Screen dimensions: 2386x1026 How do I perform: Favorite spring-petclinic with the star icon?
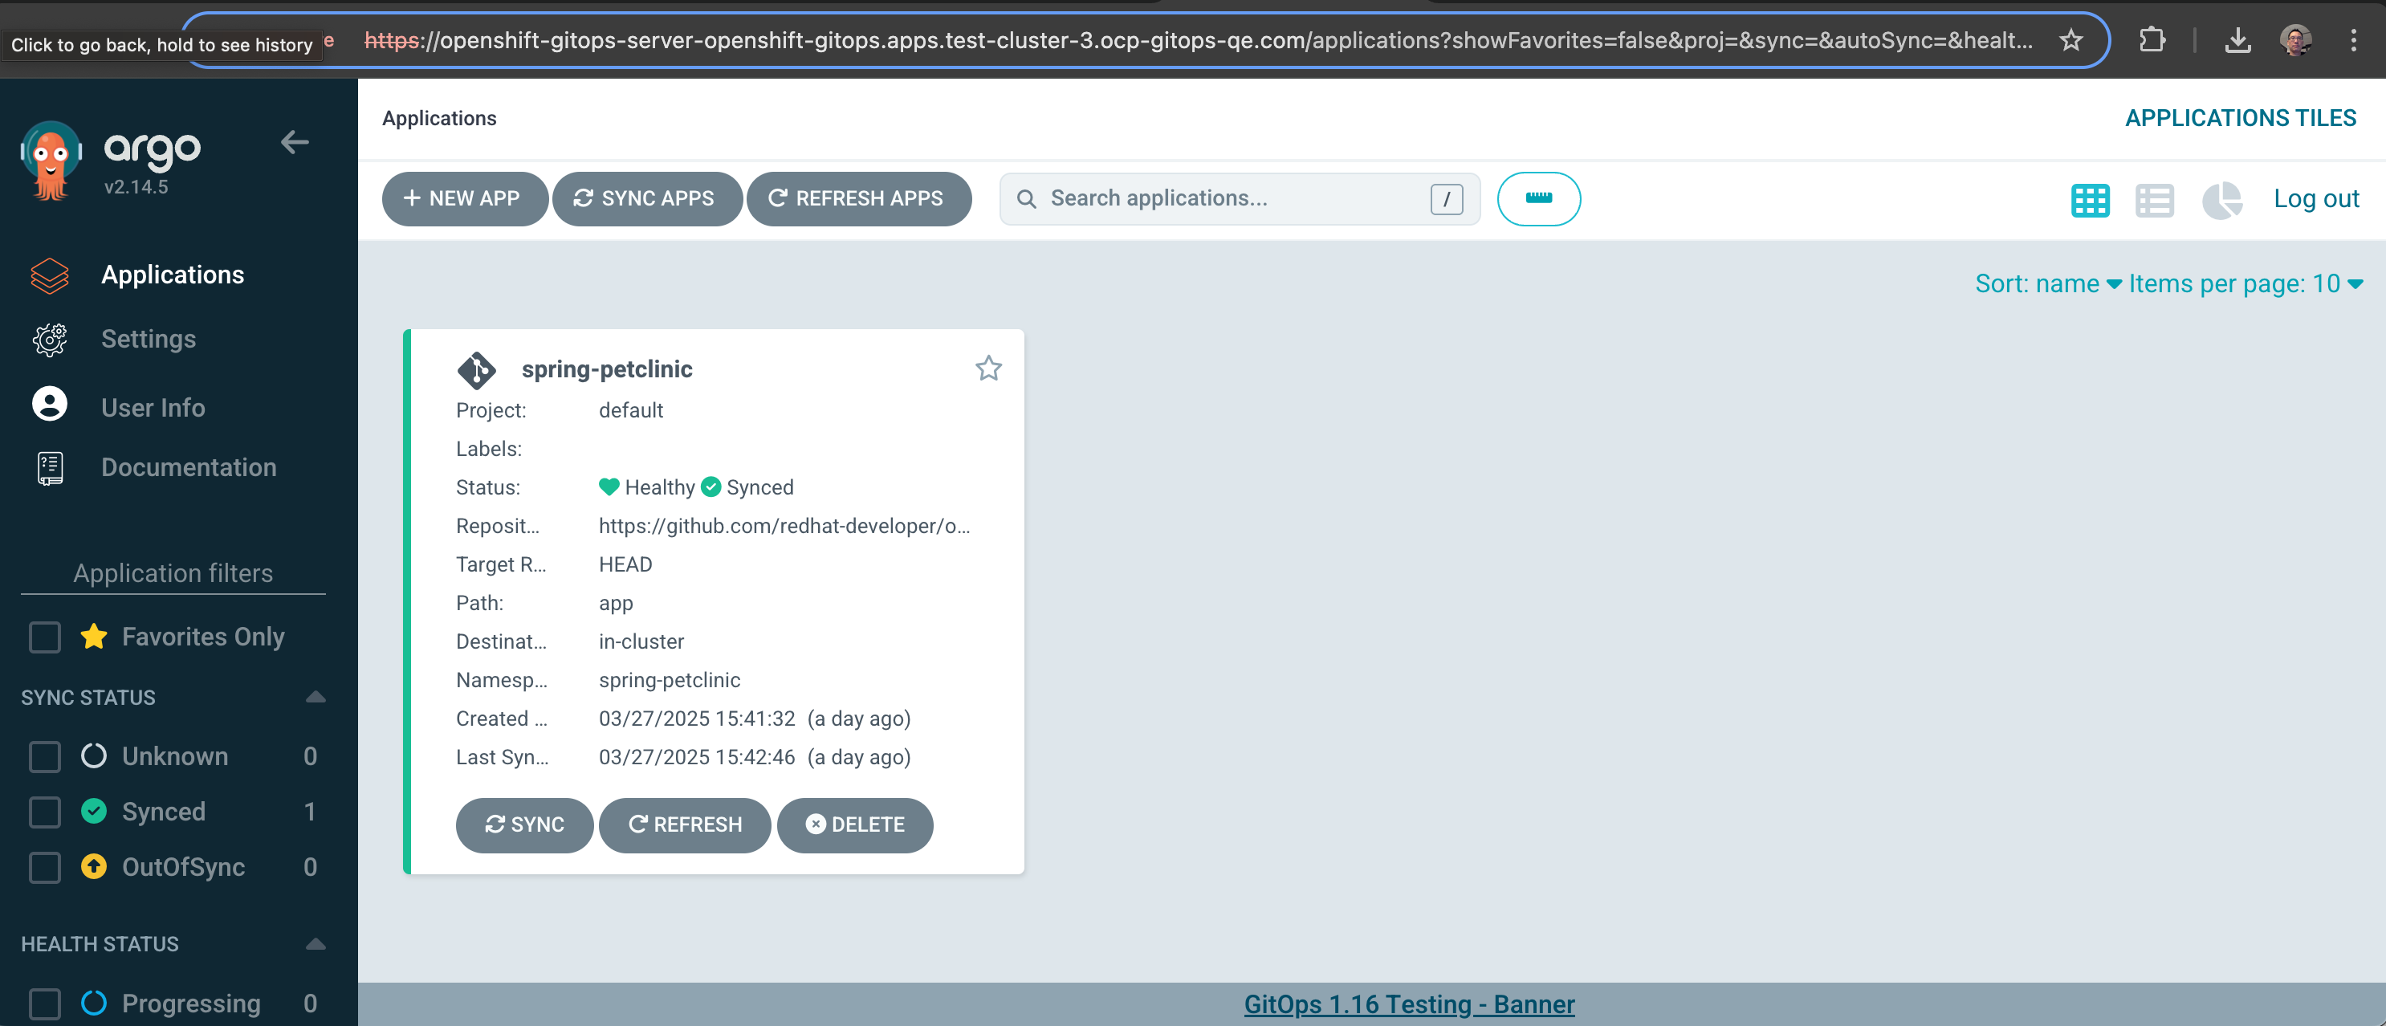(x=988, y=368)
